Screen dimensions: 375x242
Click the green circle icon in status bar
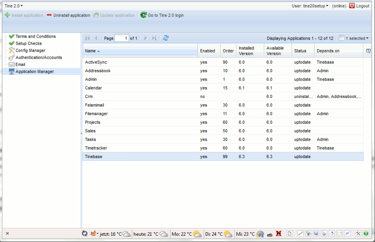click(366, 234)
